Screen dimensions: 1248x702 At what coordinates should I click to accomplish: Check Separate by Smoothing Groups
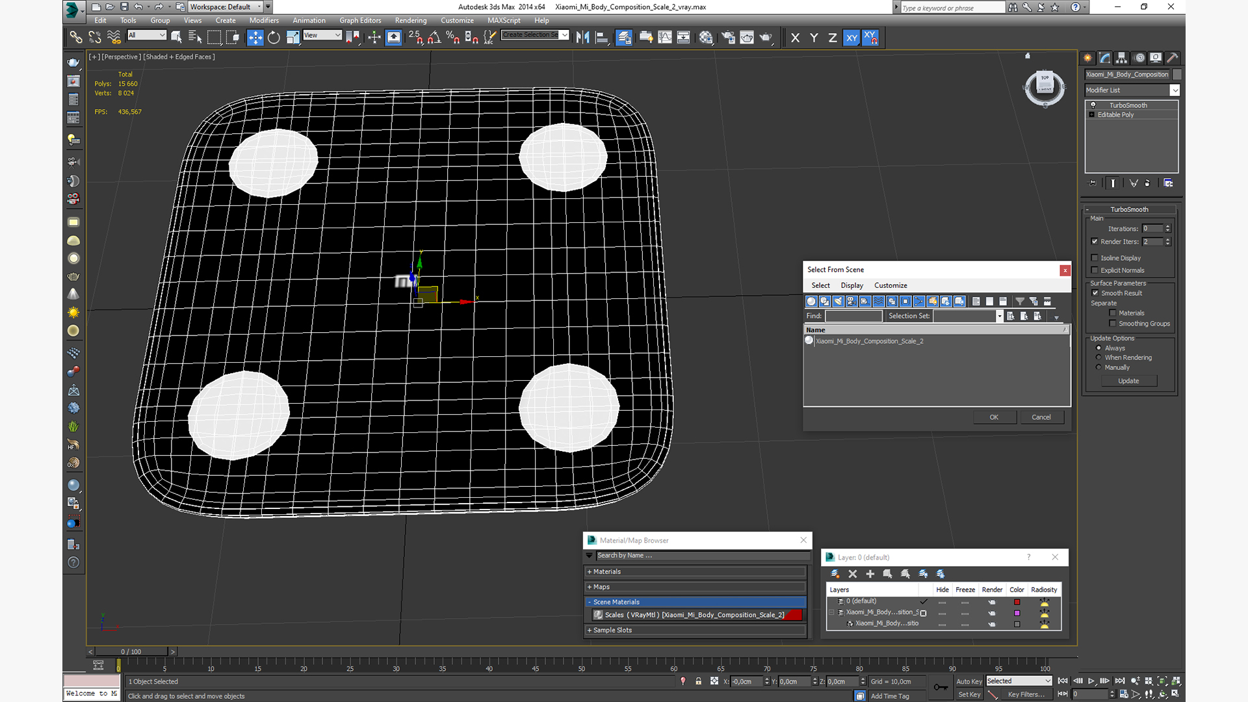pos(1113,324)
